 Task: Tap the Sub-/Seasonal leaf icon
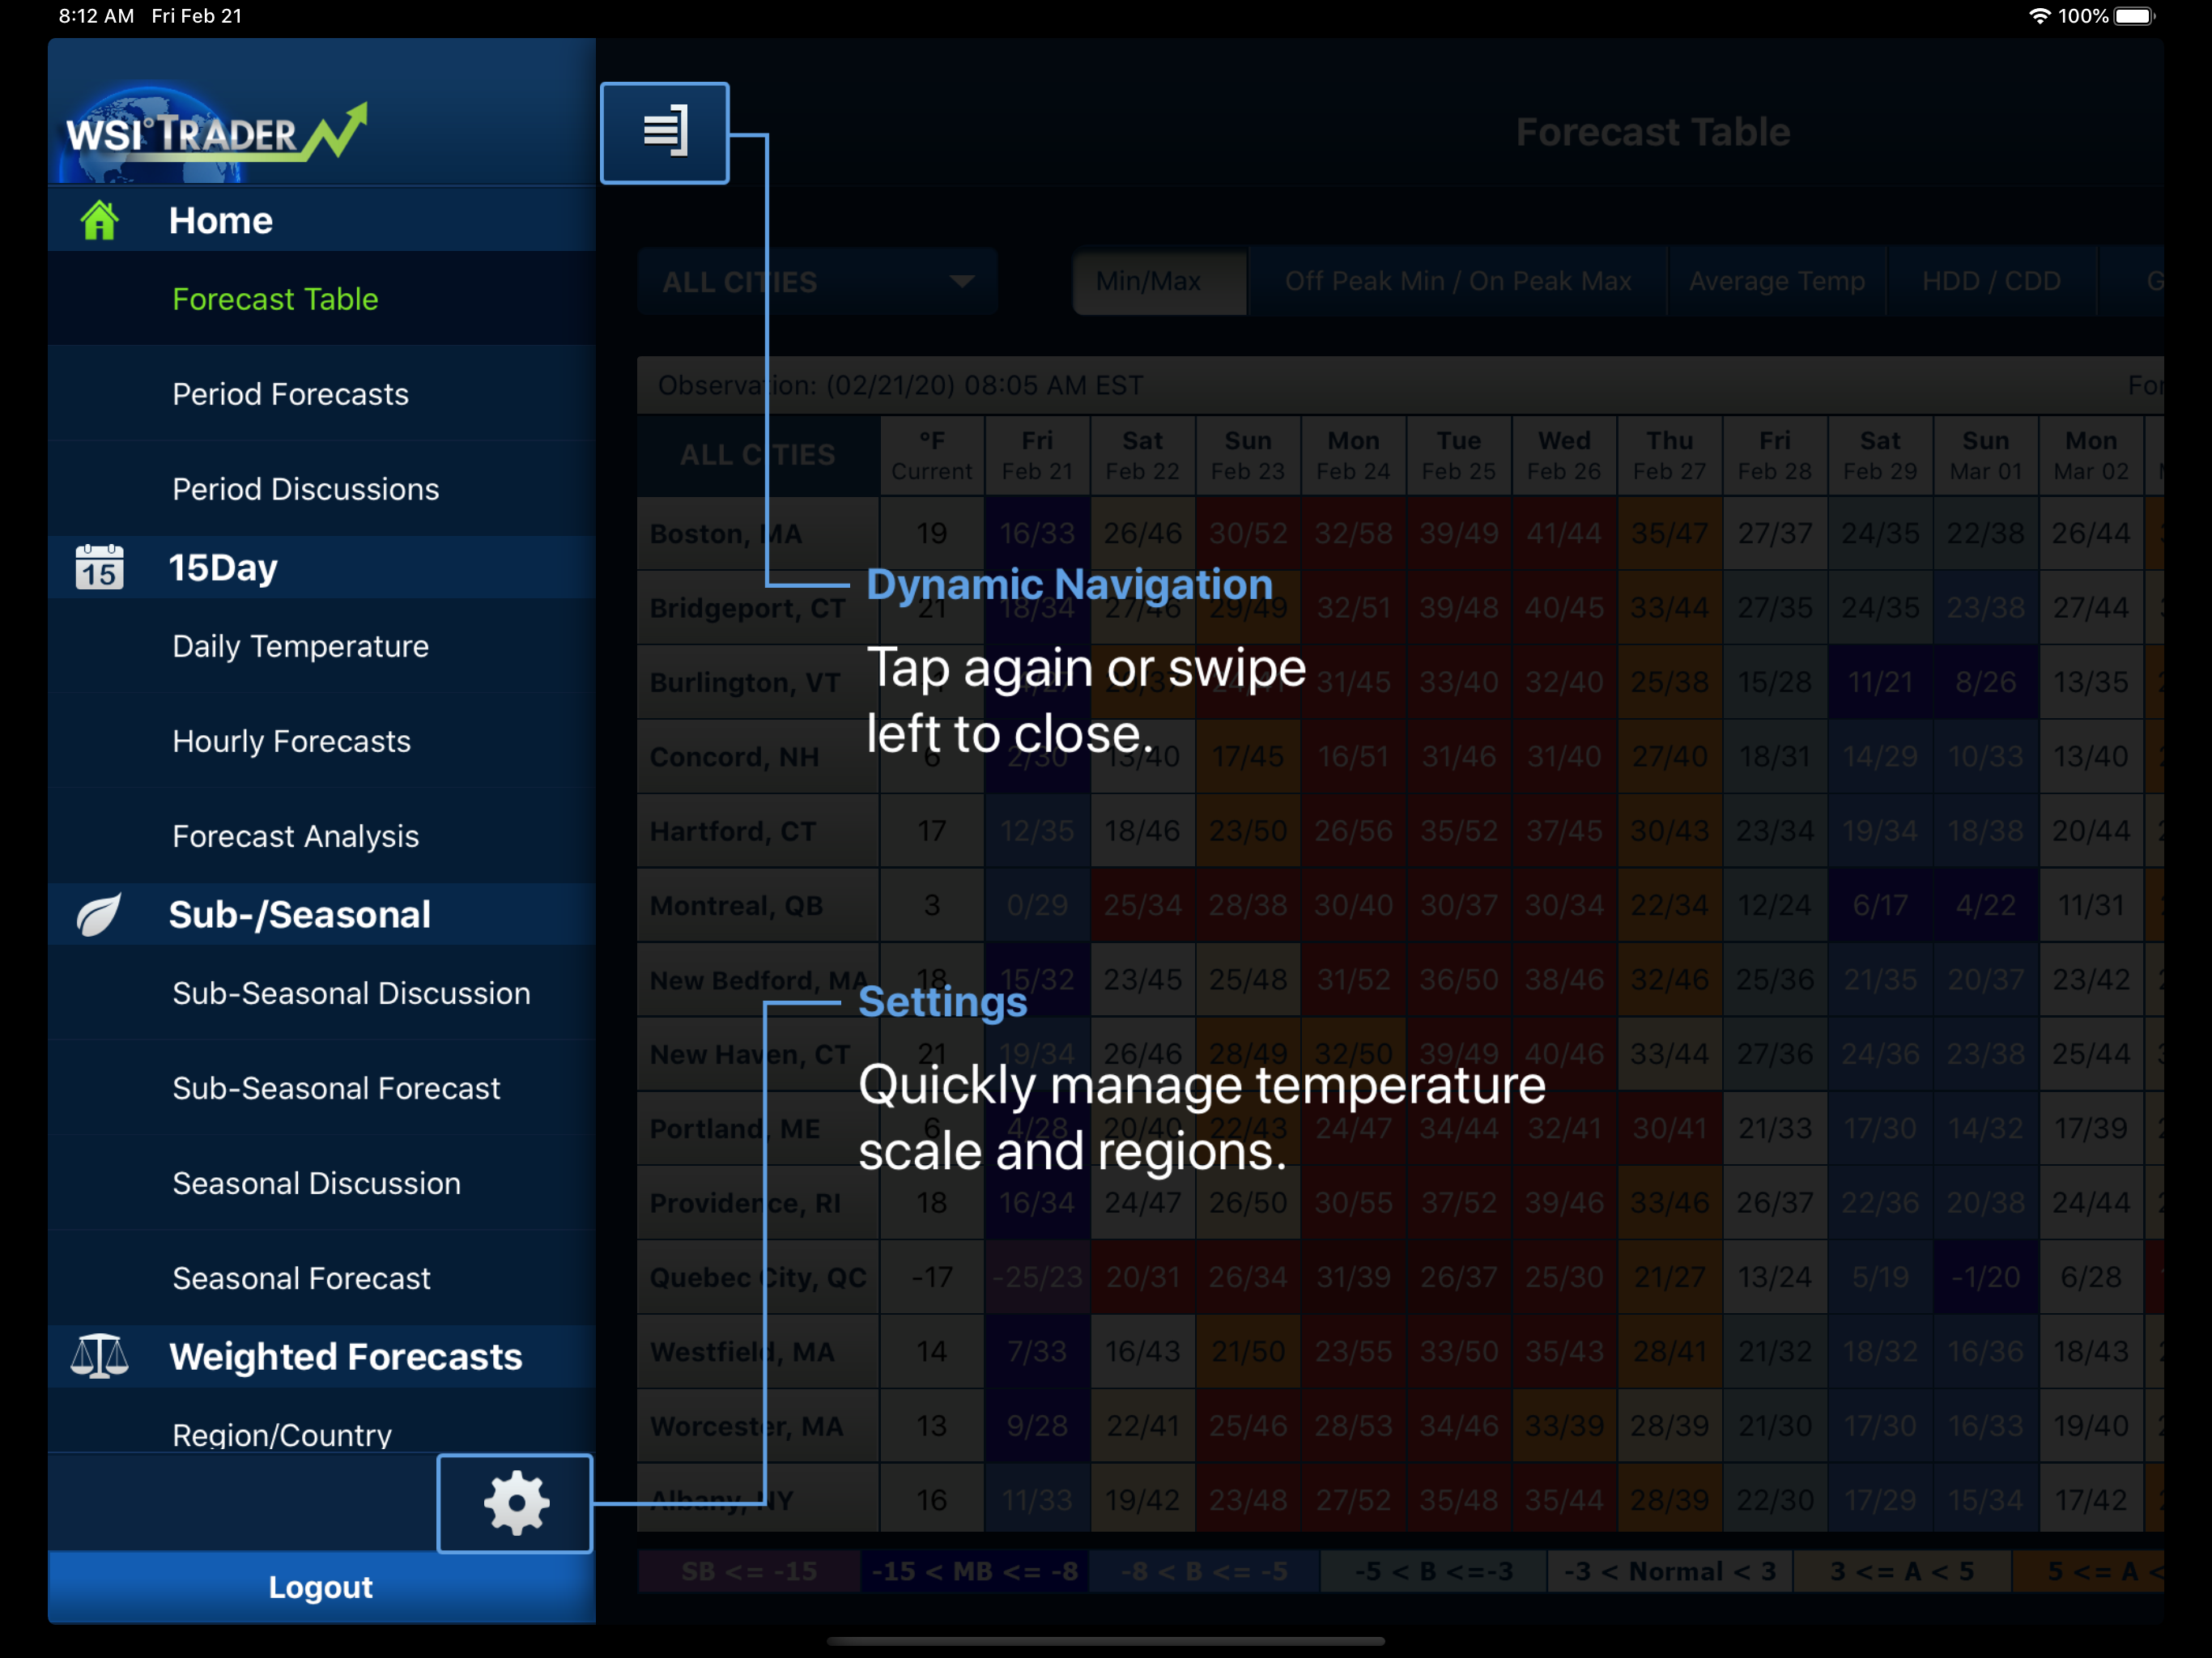coord(100,914)
